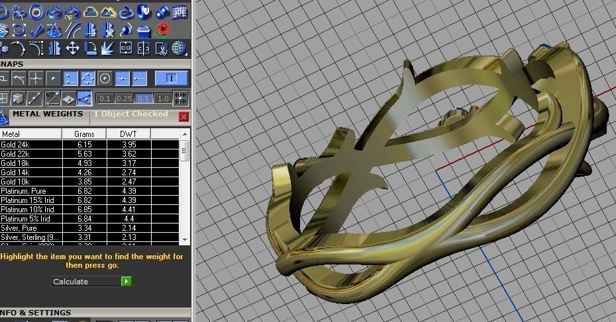
Task: Set snap increment to 0.25
Action: pos(124,99)
